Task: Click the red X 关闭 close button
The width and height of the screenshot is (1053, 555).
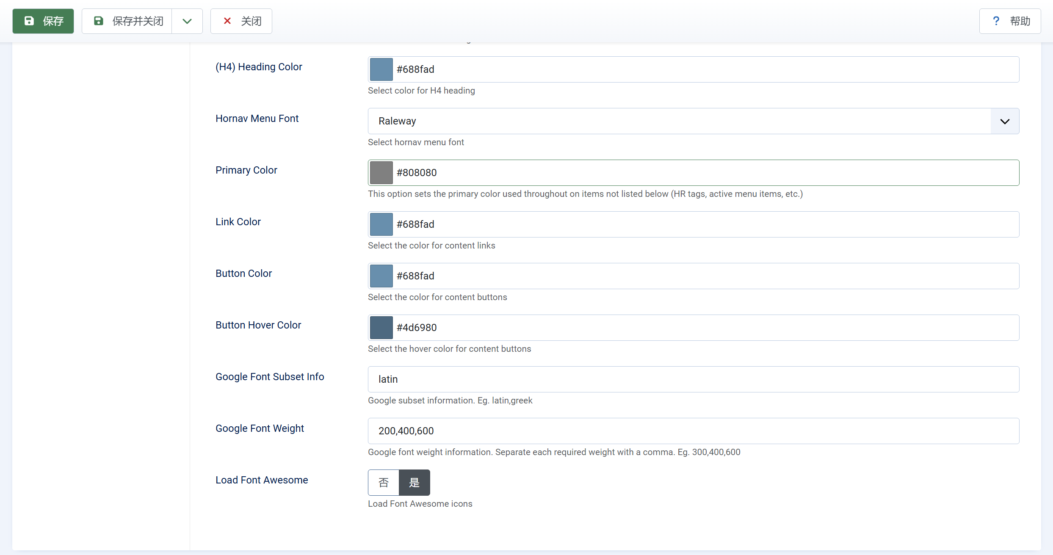Action: pyautogui.click(x=241, y=21)
